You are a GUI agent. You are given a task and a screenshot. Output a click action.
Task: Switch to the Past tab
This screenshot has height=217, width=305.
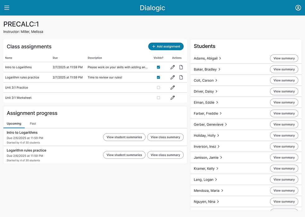pos(33,123)
